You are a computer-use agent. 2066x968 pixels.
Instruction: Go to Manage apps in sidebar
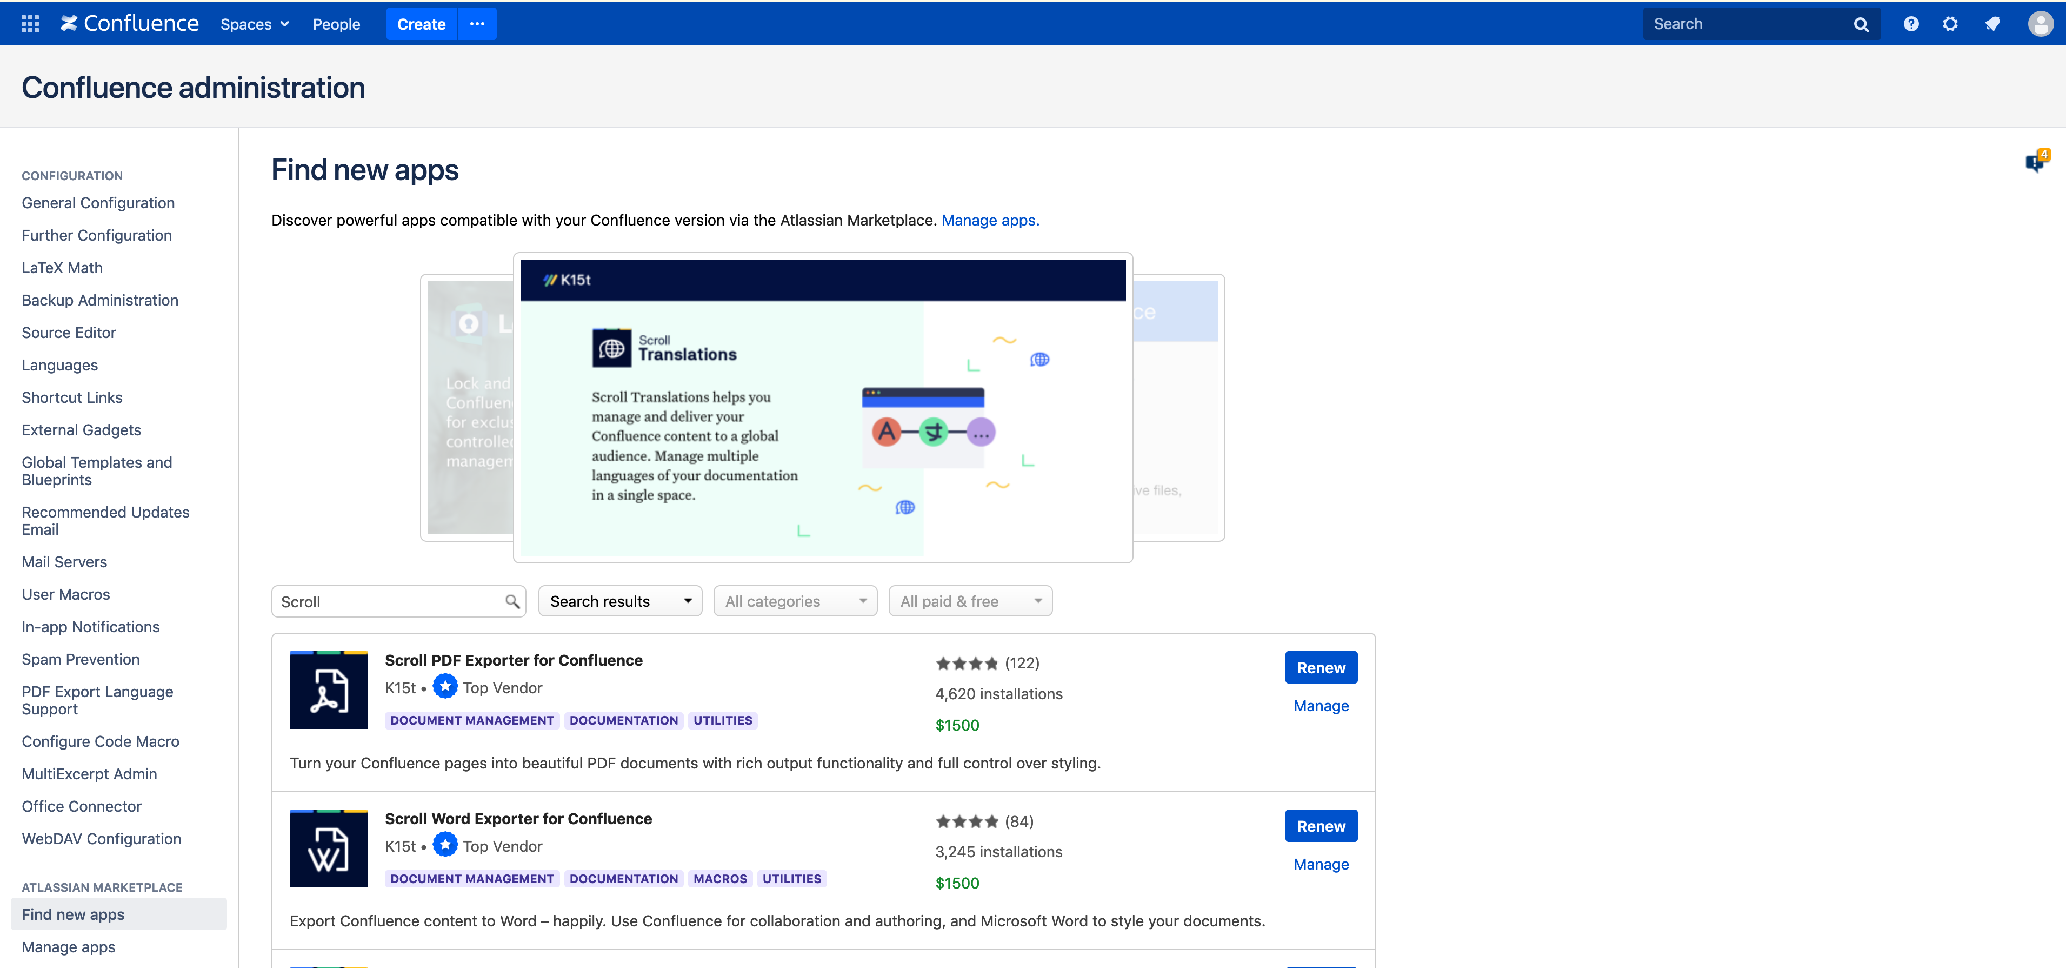[x=68, y=947]
